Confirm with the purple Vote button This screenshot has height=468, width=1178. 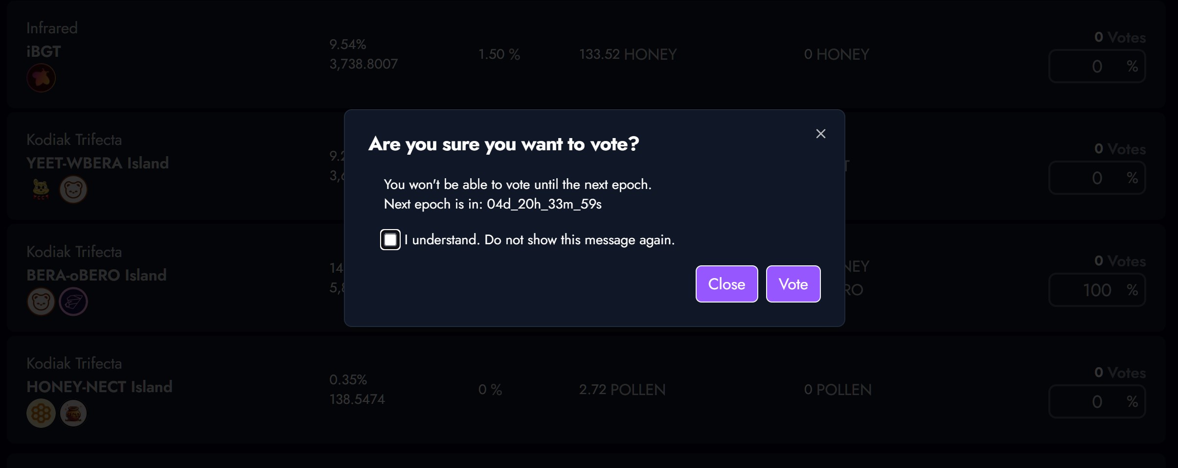tap(793, 284)
